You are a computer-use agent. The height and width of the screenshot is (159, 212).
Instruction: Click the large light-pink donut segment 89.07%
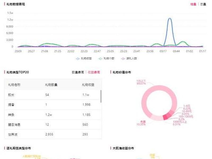[x=159, y=88]
